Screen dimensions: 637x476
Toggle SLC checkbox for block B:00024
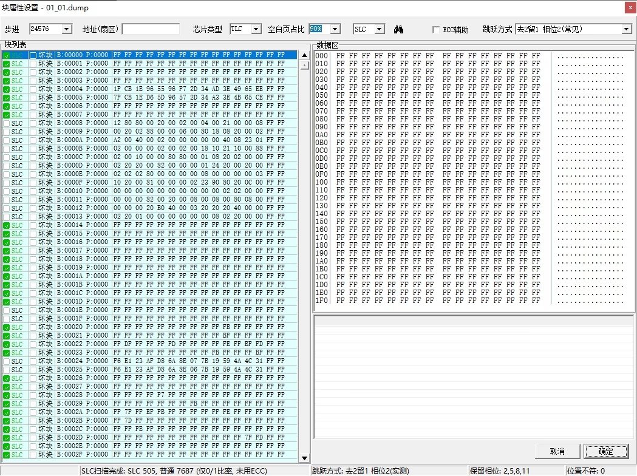[x=7, y=361]
